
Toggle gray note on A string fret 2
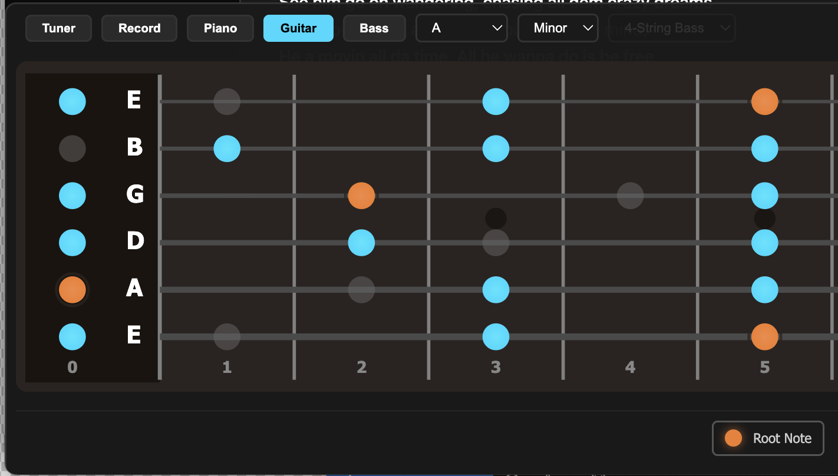[x=361, y=290]
